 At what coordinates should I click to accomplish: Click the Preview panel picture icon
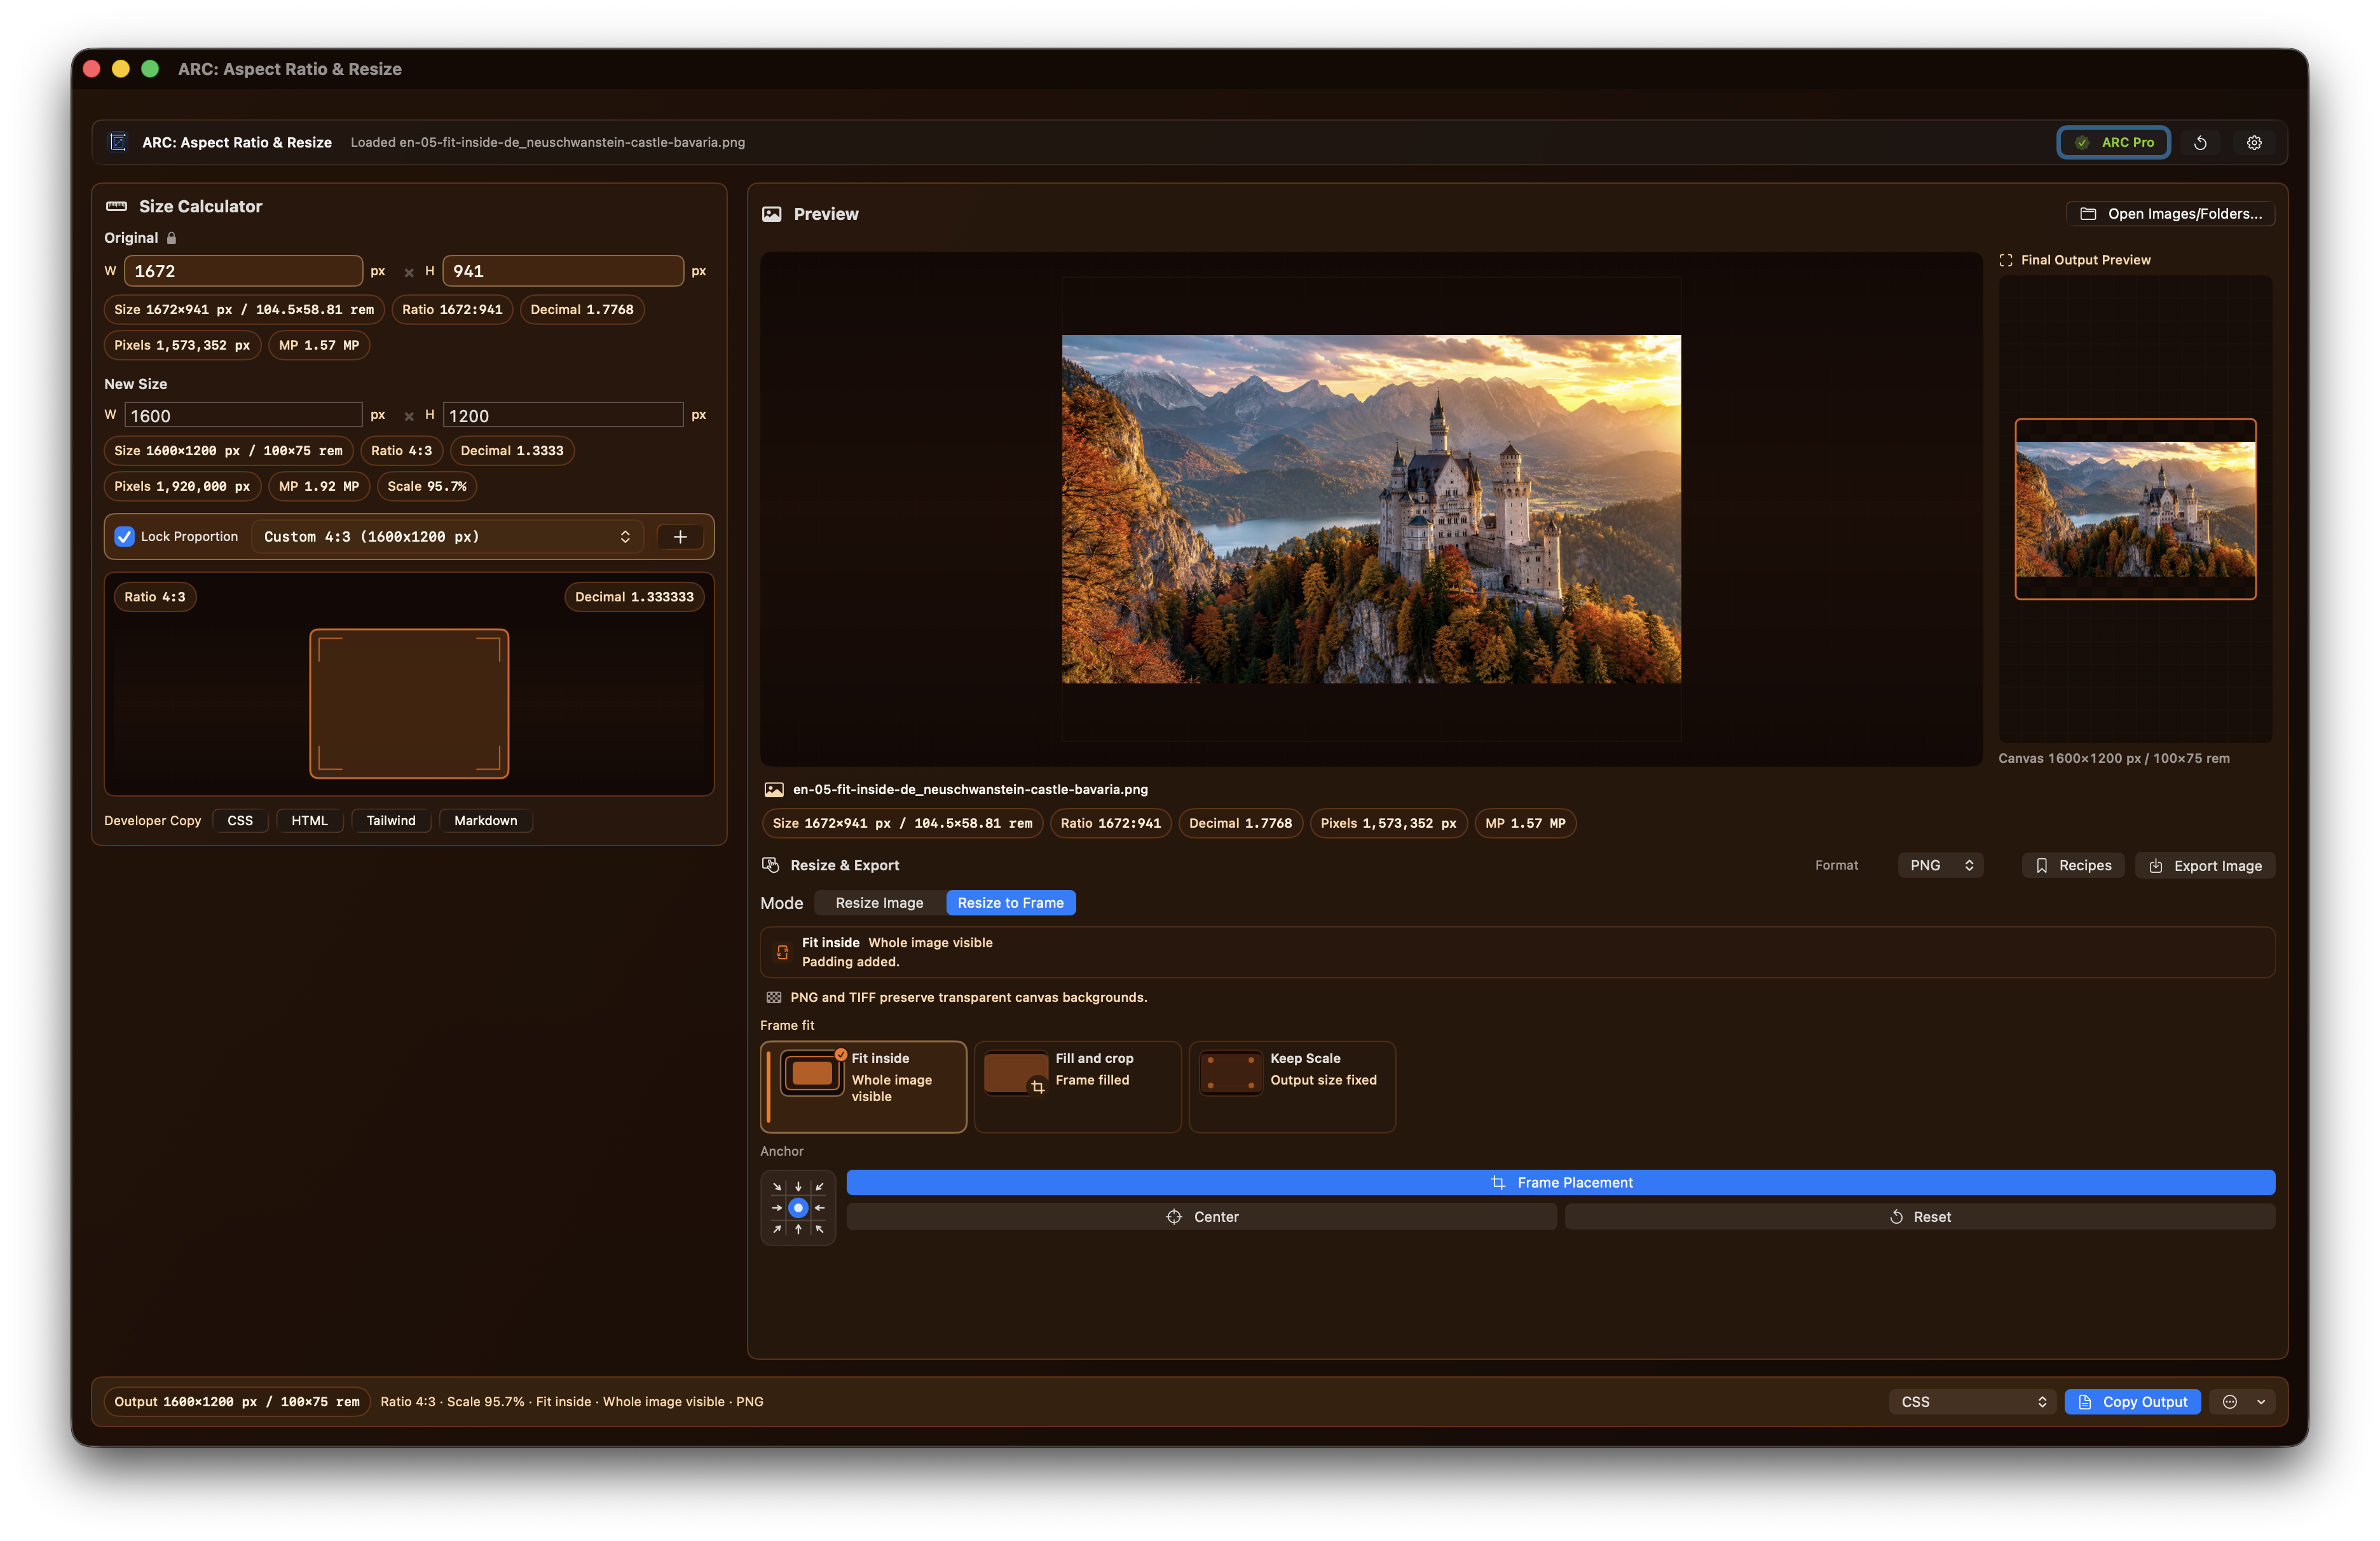click(772, 214)
